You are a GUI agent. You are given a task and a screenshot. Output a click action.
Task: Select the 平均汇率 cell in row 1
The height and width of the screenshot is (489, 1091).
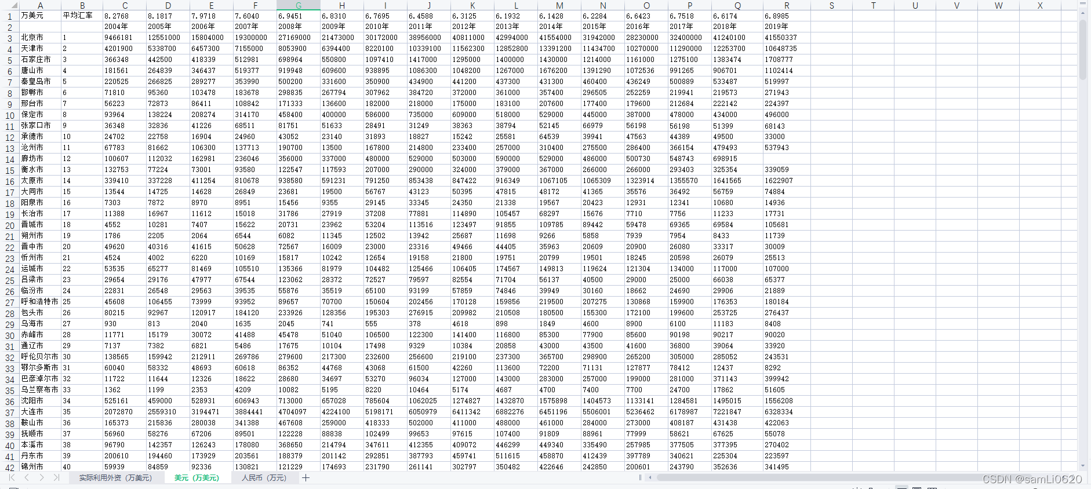82,16
